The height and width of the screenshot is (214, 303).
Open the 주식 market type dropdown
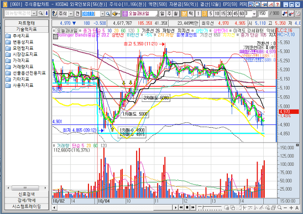tap(71, 14)
